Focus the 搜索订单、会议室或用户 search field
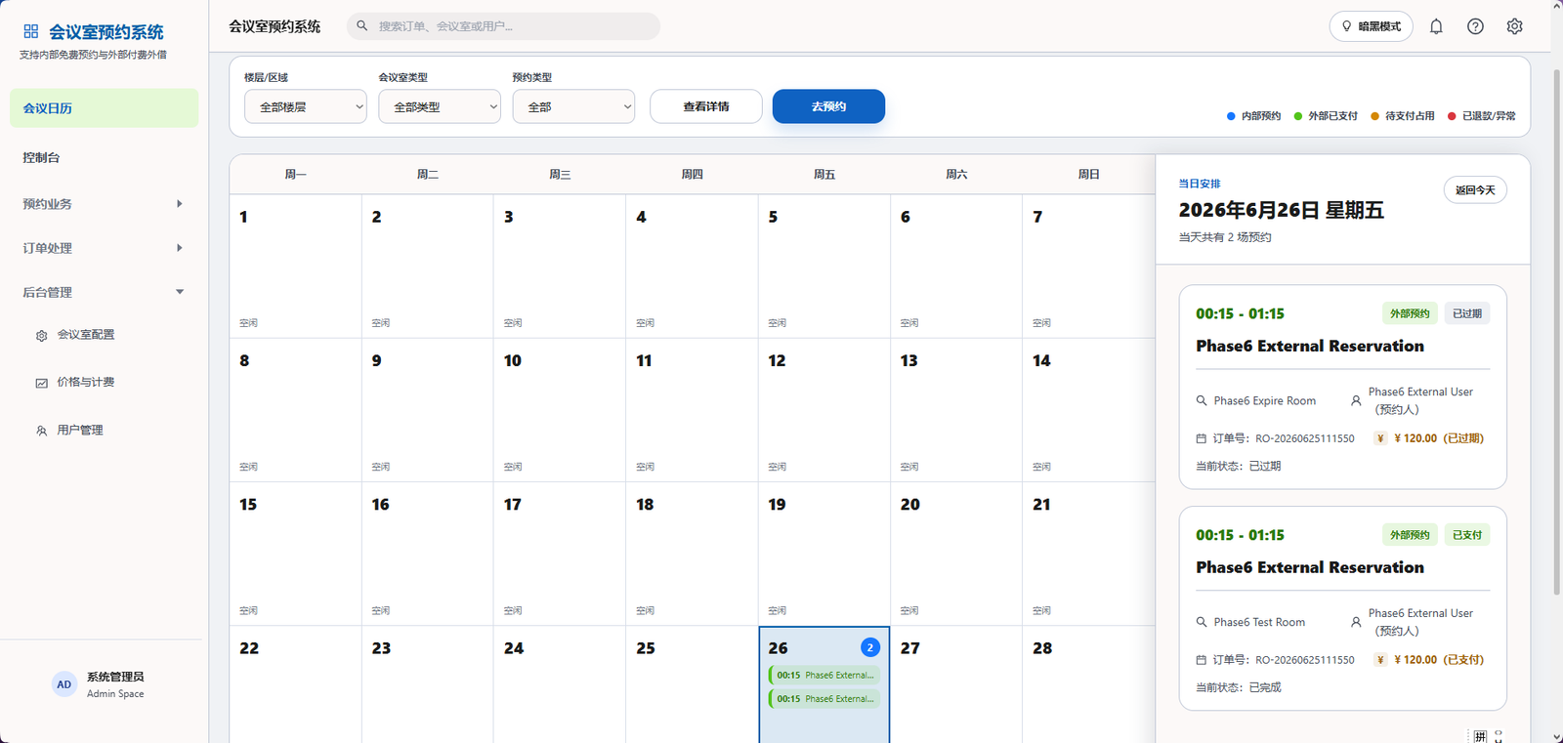Screen dimensions: 1563x743 [503, 26]
